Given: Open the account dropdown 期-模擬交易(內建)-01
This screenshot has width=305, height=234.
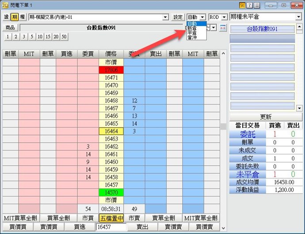Looking at the screenshot, I should click(x=99, y=17).
